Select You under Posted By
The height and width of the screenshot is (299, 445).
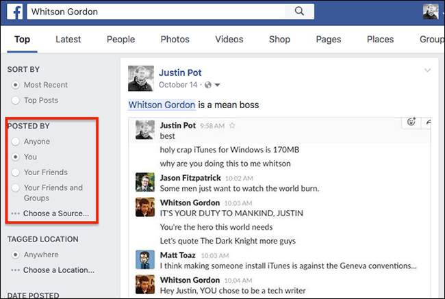pos(15,157)
